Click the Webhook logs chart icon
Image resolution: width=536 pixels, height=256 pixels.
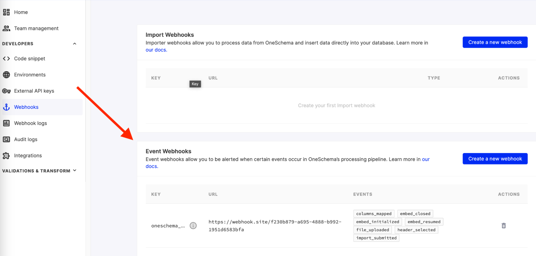(6, 123)
